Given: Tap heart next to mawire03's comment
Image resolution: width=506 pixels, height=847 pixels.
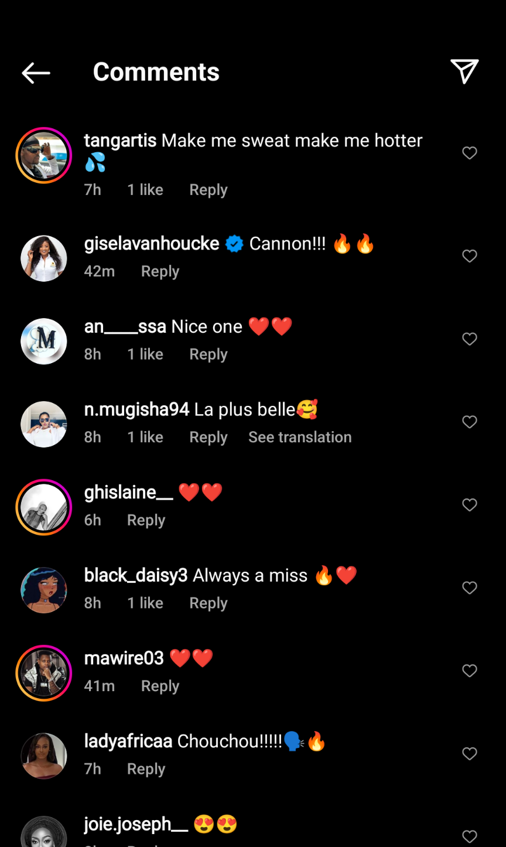Looking at the screenshot, I should pyautogui.click(x=470, y=671).
